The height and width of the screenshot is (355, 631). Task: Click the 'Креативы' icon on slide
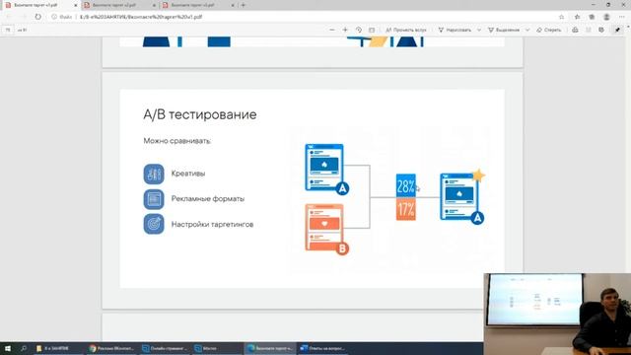[154, 174]
